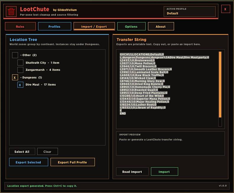Click the Libram of Rapidity line

[143, 108]
